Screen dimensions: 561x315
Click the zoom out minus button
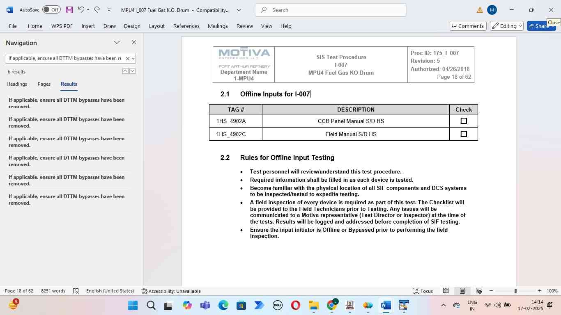491,291
